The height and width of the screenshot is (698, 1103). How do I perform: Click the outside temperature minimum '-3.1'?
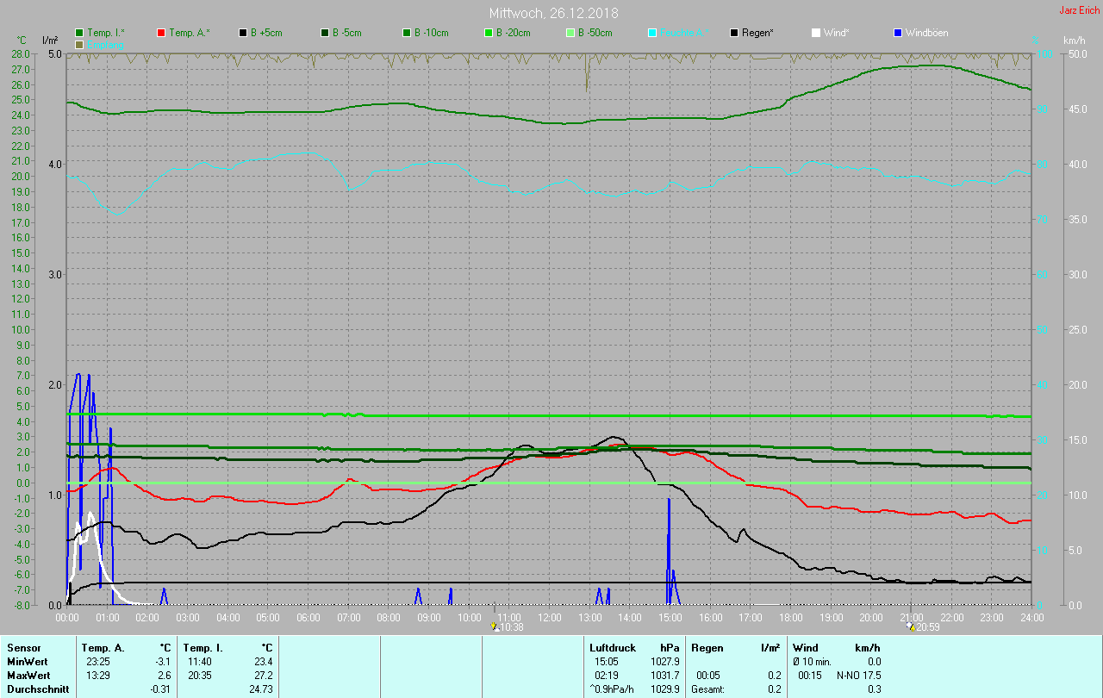[x=163, y=662]
